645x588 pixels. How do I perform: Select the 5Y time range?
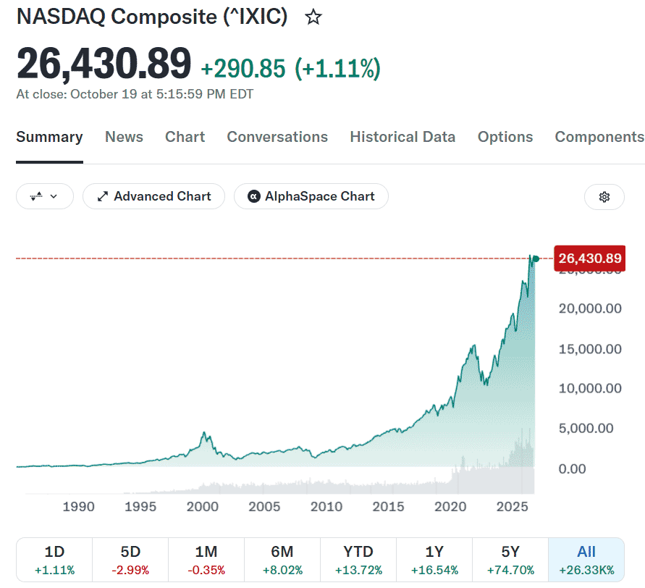pyautogui.click(x=510, y=560)
